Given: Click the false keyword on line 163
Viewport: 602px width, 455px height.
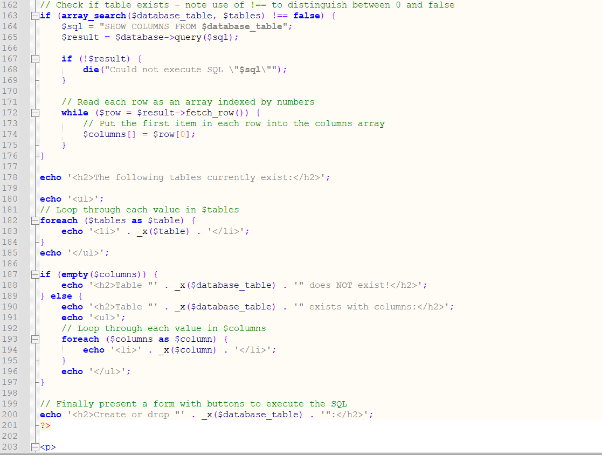Looking at the screenshot, I should [x=306, y=16].
